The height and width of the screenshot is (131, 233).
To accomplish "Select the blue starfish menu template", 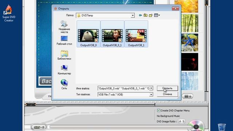I will click(x=190, y=43).
